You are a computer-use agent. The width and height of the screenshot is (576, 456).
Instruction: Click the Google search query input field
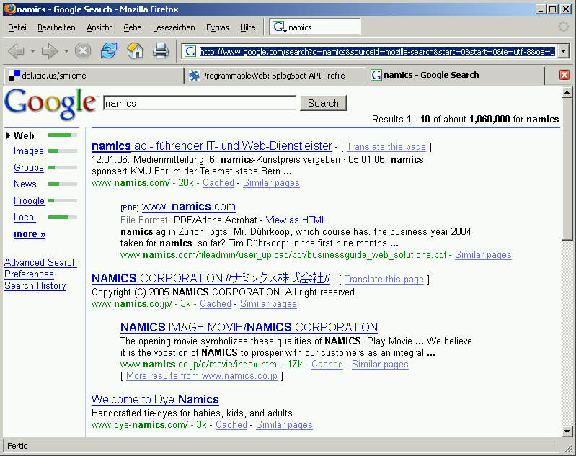click(200, 103)
